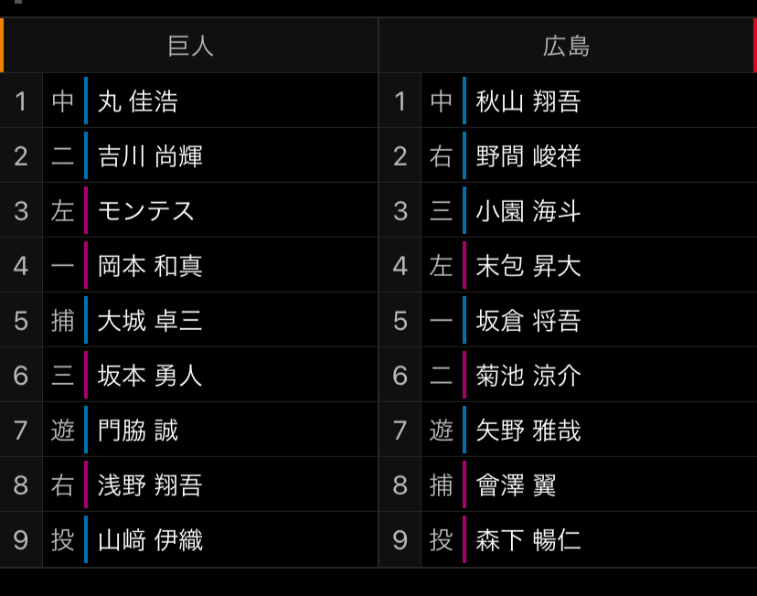The image size is (757, 596).
Task: Select catcher 大城 卓三
Action: point(151,321)
